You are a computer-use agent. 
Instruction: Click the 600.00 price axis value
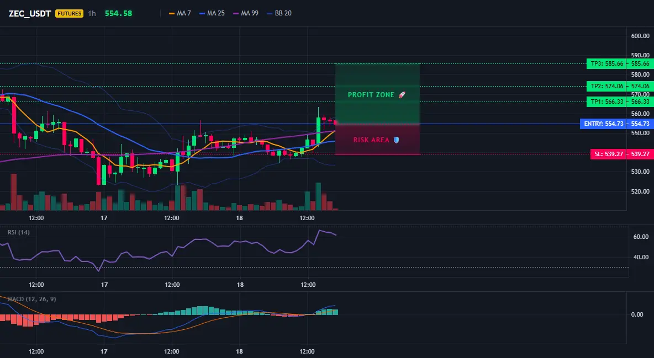click(640, 36)
